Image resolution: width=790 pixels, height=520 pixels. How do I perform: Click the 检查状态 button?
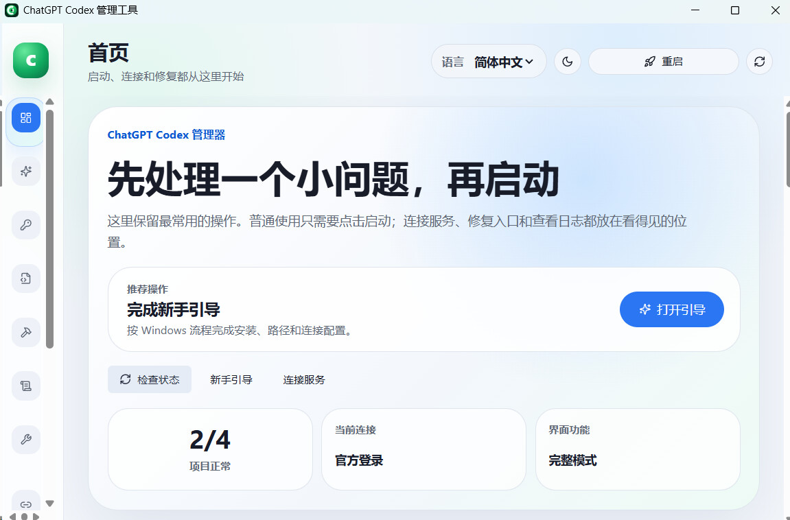(150, 379)
